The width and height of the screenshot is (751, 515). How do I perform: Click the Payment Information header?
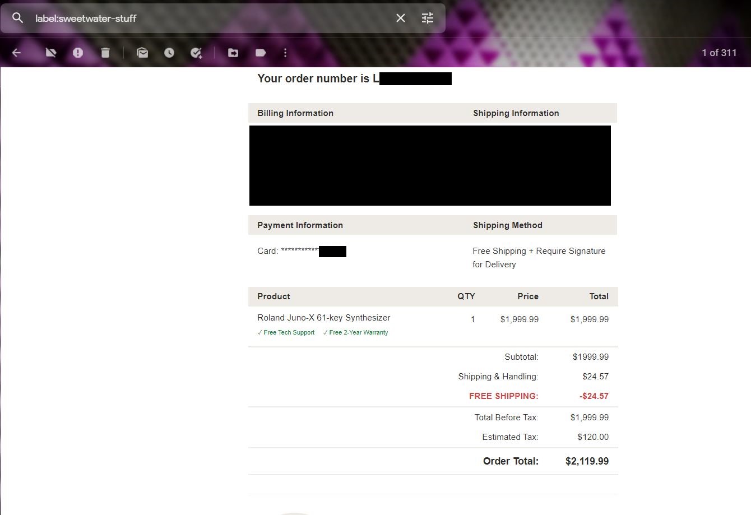pyautogui.click(x=300, y=225)
